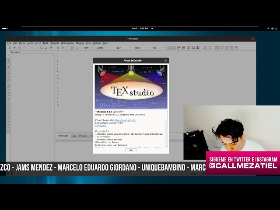Viewport: 280px width, 210px height.
Task: Open the Macros menu
Action: [x=80, y=43]
